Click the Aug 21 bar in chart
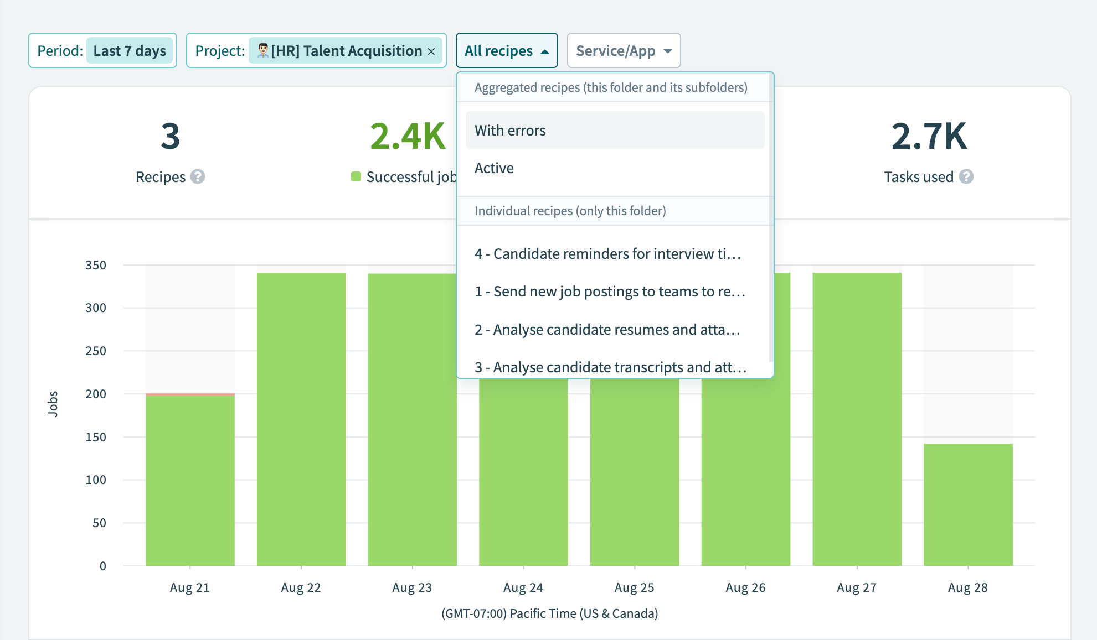 pyautogui.click(x=190, y=480)
